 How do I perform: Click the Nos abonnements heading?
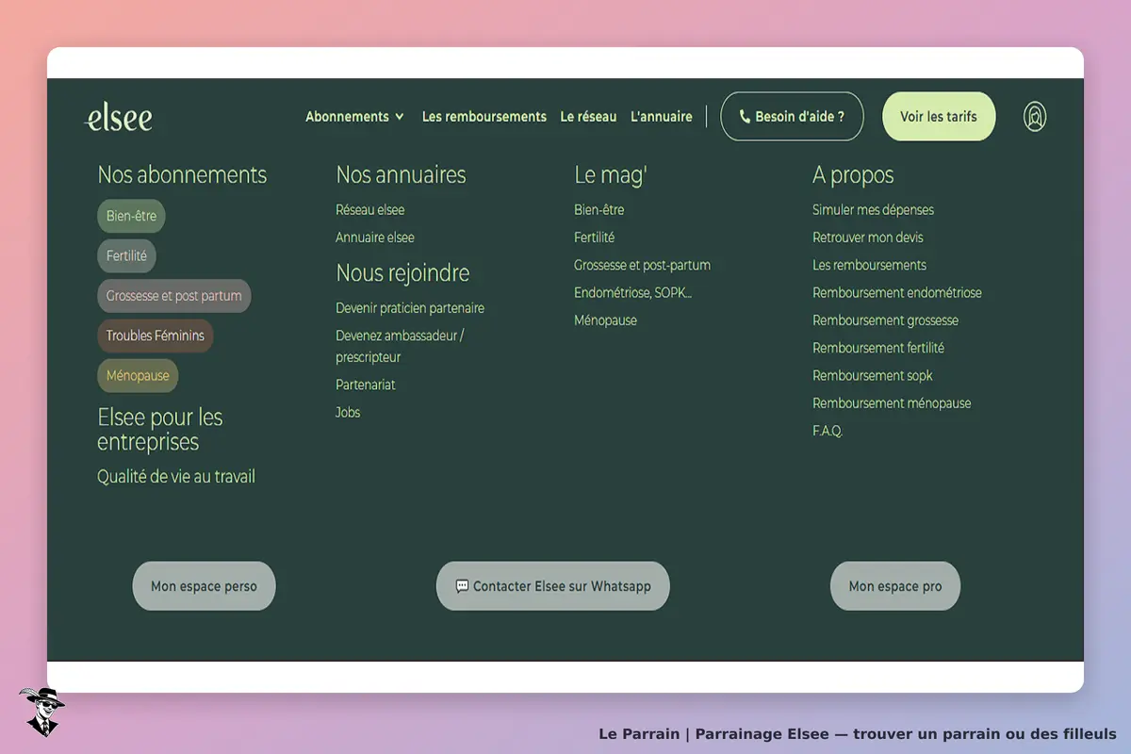(x=182, y=174)
